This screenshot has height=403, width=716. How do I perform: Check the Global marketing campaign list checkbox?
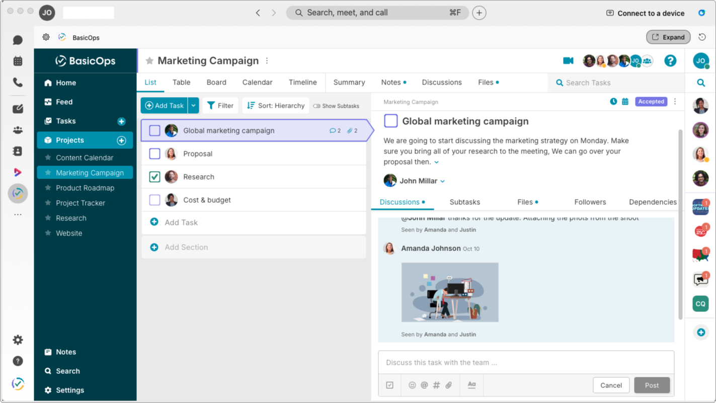pos(154,130)
